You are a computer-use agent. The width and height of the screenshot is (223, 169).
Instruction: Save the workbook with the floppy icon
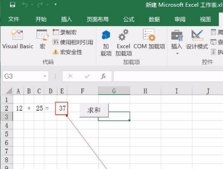point(13,5)
